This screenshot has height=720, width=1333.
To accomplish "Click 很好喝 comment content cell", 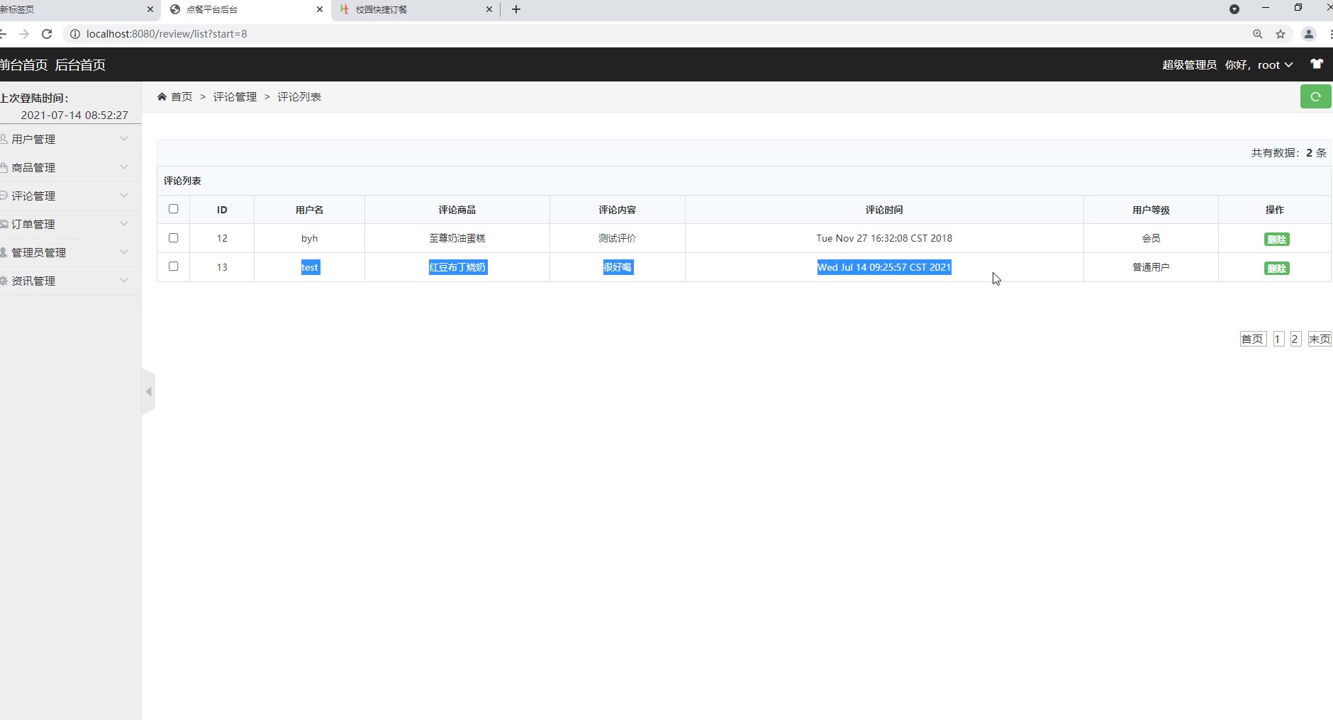I will point(618,267).
